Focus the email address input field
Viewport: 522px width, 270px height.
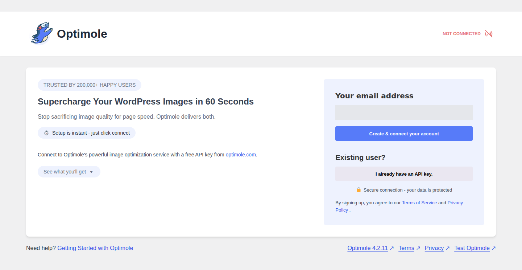pos(404,112)
